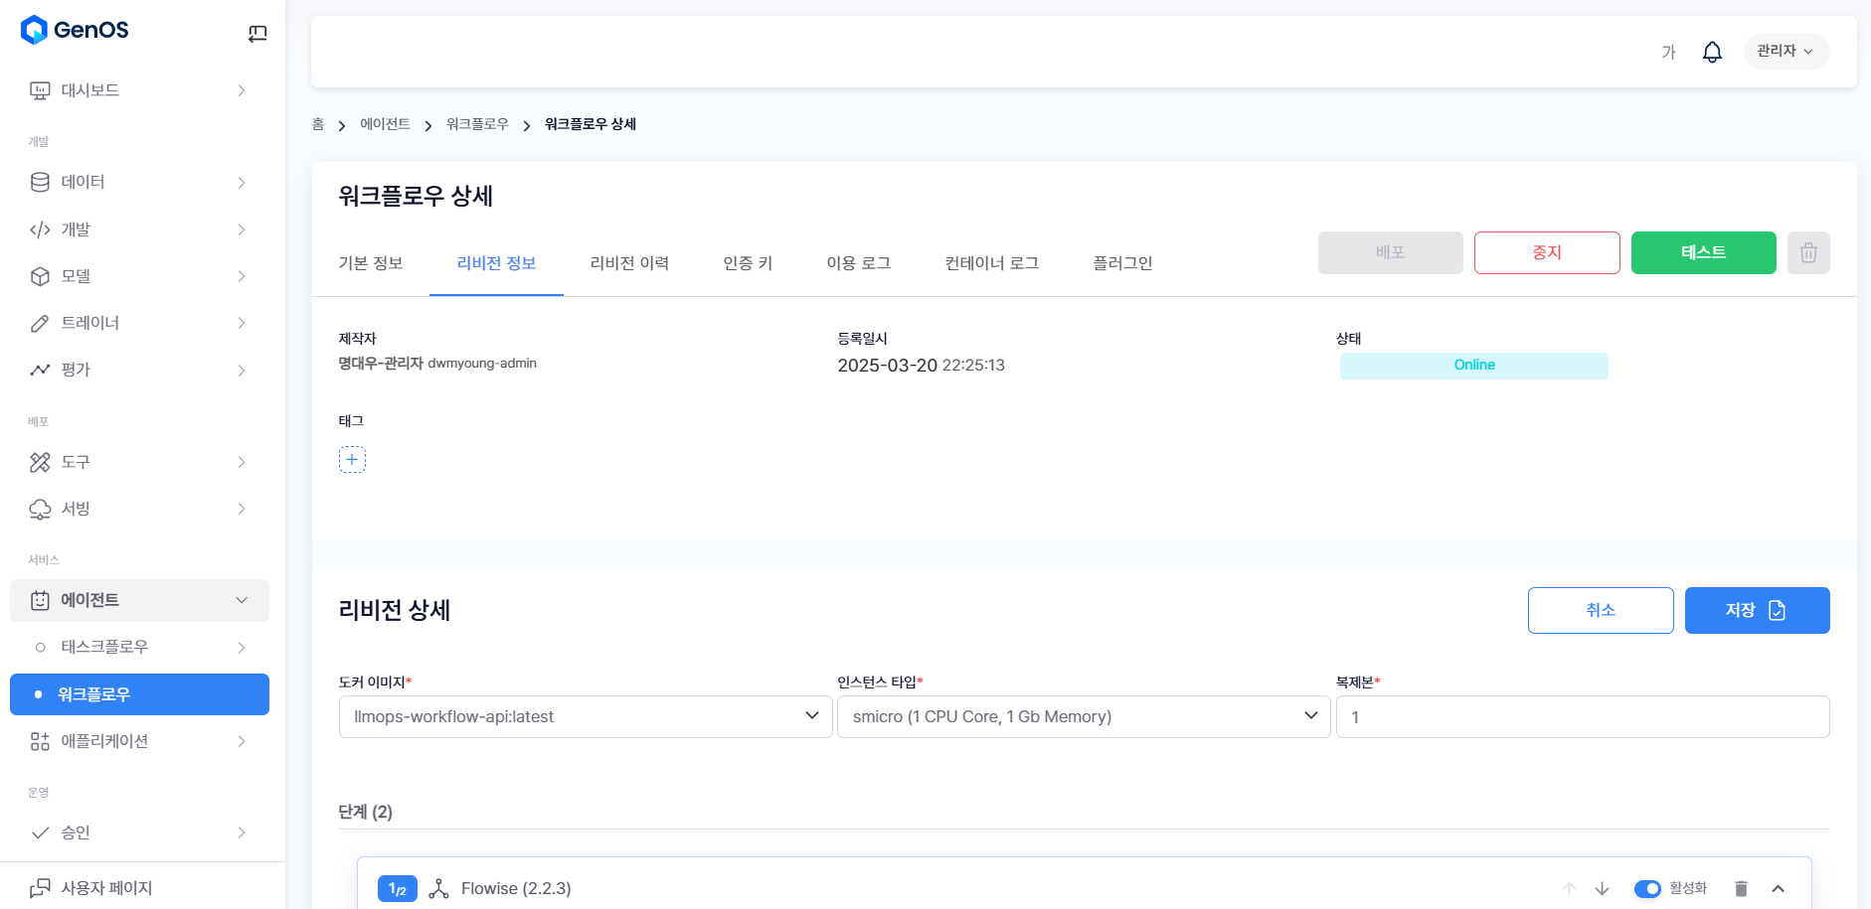
Task: Open the 관리자 user menu
Action: click(1786, 52)
